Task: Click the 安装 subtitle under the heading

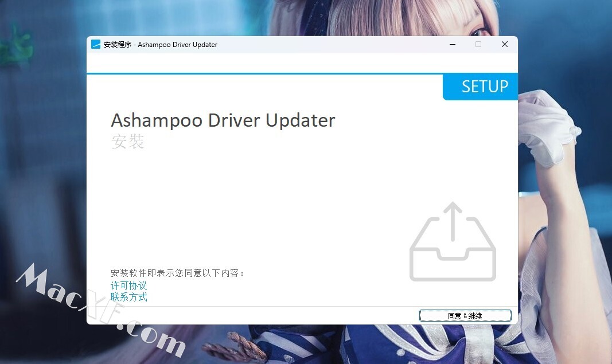Action: (128, 141)
